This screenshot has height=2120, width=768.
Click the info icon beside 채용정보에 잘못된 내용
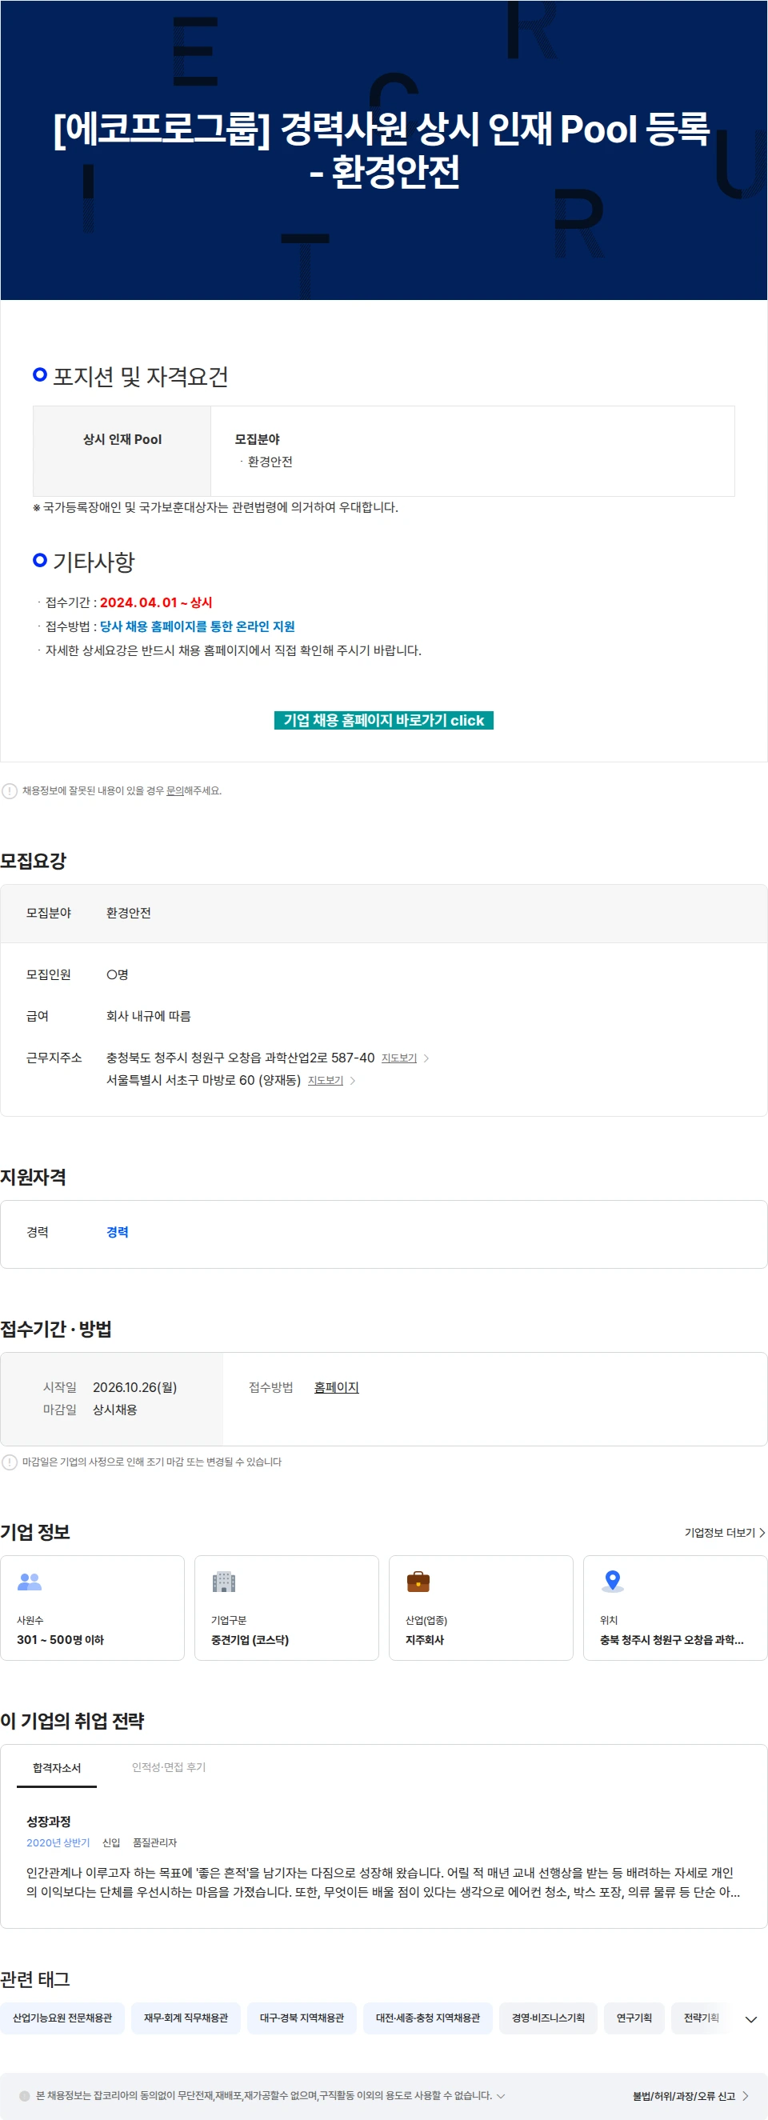(x=9, y=791)
